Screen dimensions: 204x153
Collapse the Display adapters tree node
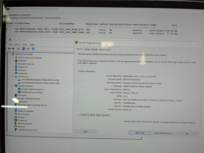pos(13,86)
